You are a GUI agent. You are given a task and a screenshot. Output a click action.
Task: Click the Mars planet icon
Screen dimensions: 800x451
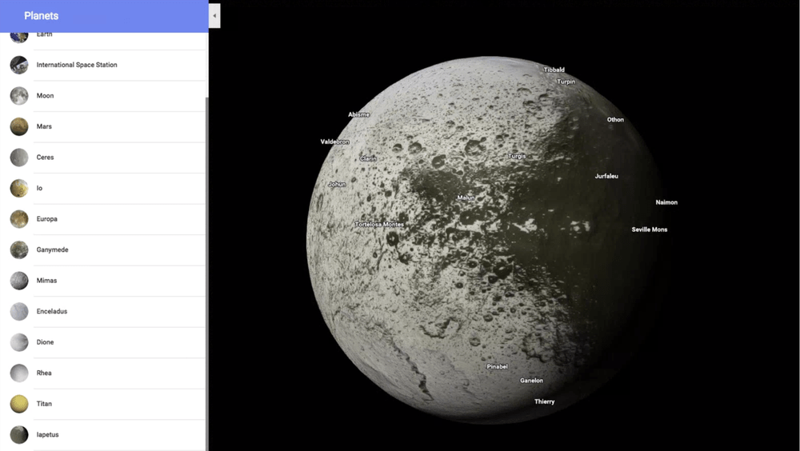pos(19,126)
